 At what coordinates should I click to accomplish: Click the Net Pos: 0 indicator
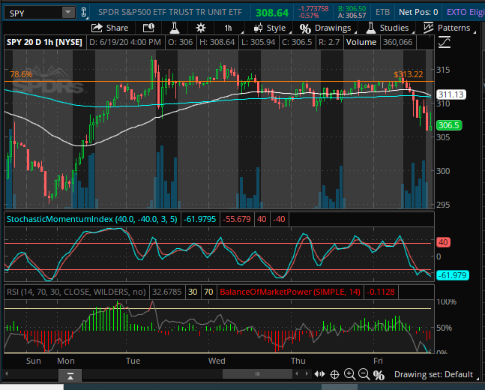[x=418, y=13]
